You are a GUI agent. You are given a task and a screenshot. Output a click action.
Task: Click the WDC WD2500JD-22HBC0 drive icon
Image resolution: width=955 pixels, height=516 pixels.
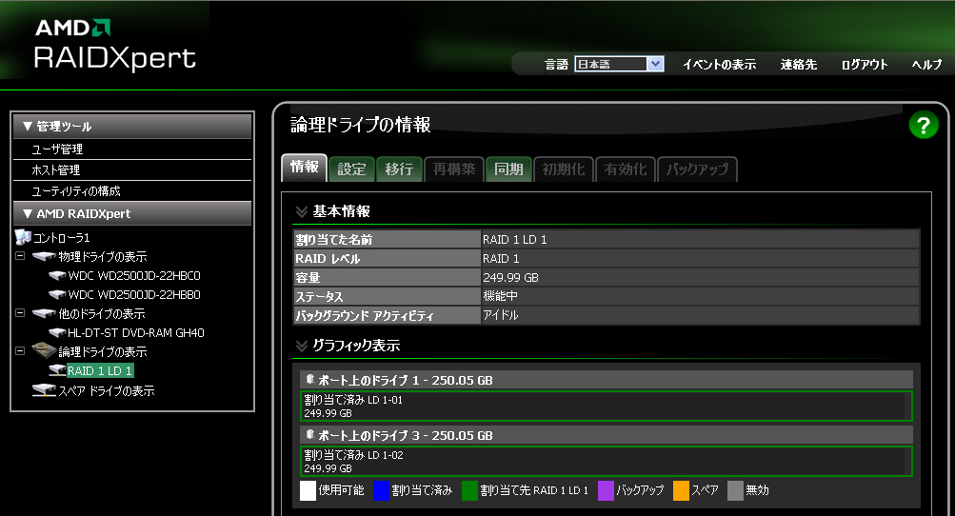pos(57,275)
